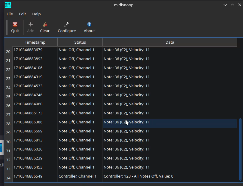Open the File menu

(10, 14)
